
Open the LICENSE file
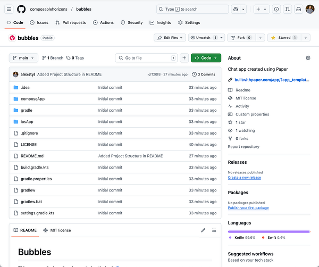pos(29,145)
